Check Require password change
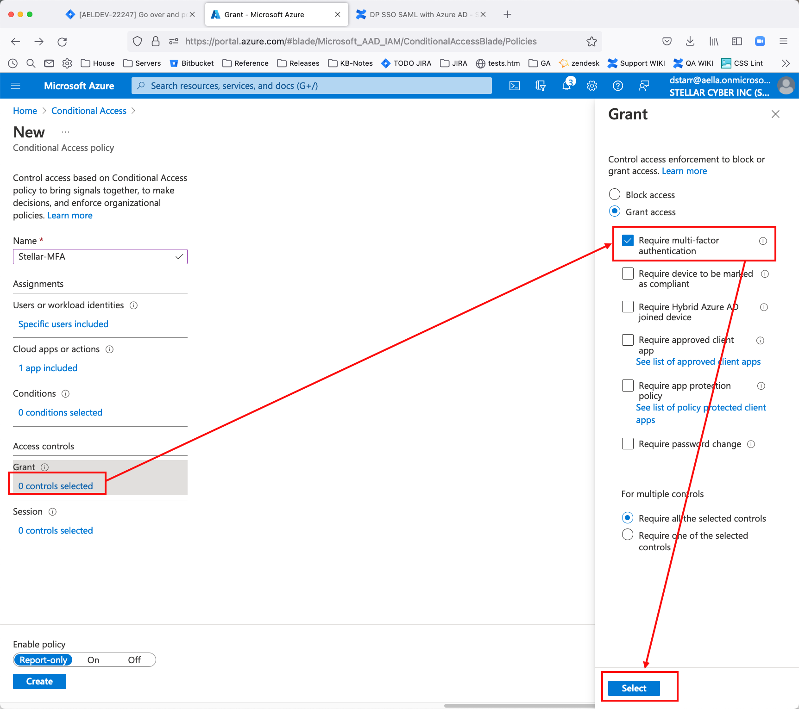 point(628,444)
